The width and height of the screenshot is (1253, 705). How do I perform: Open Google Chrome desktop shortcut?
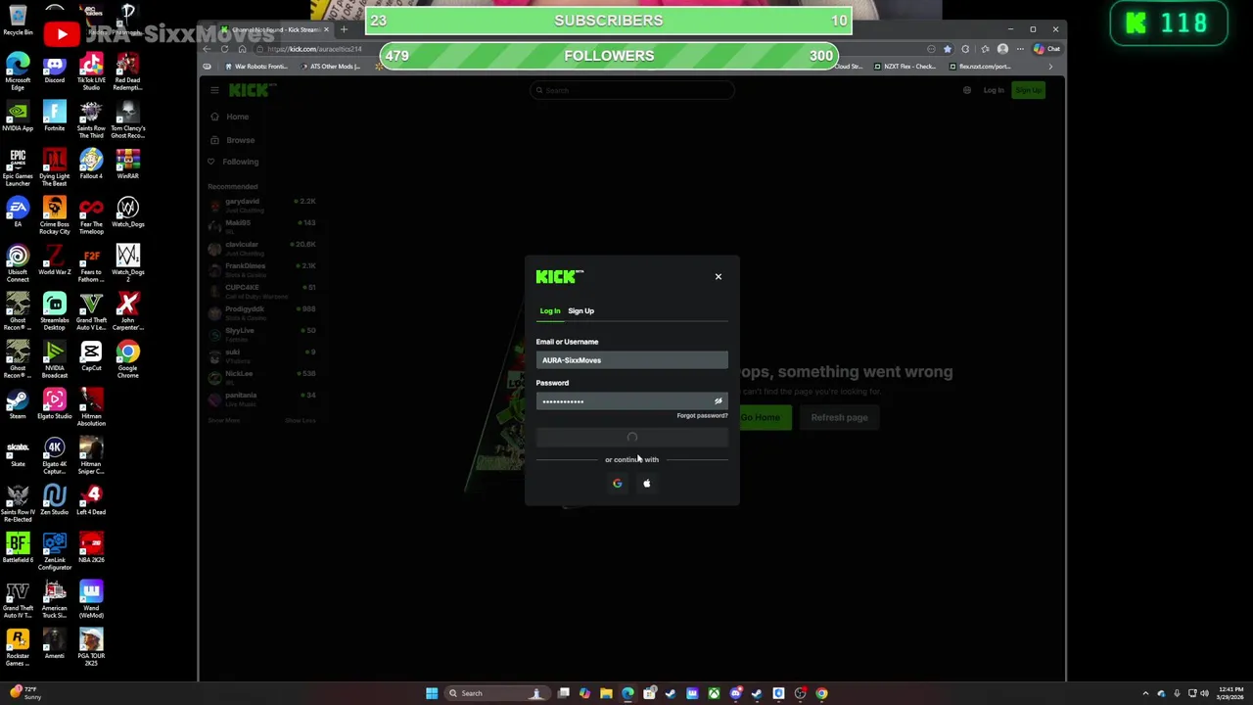(x=128, y=360)
